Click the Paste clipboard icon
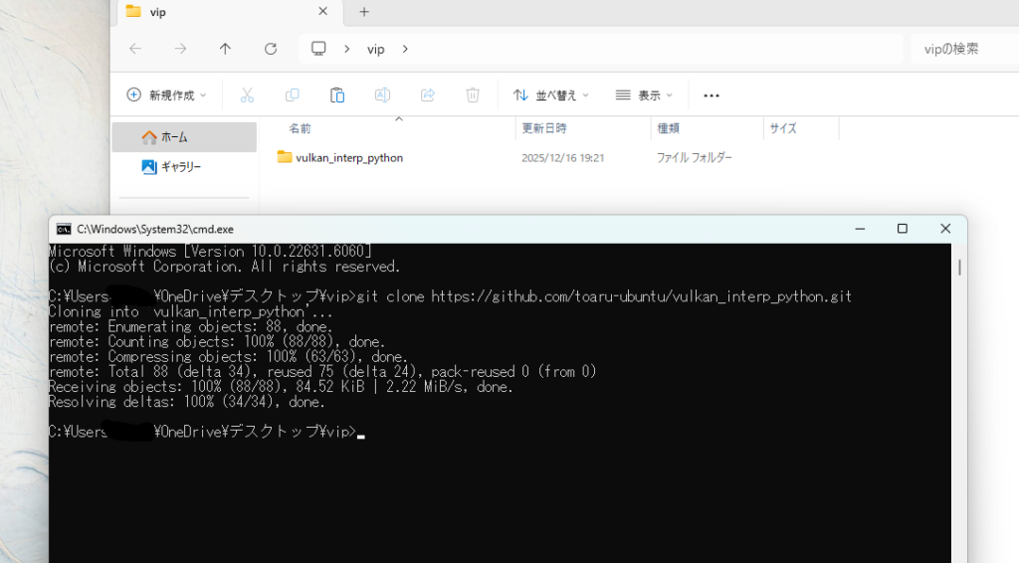 pos(337,95)
